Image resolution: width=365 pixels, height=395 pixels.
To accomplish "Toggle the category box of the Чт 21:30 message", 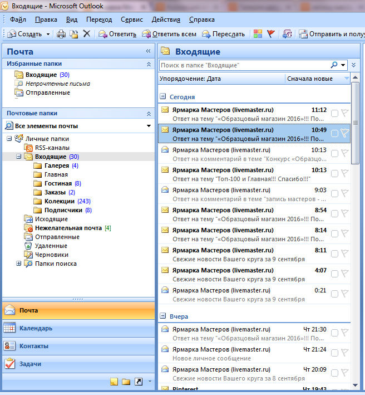I will point(334,333).
